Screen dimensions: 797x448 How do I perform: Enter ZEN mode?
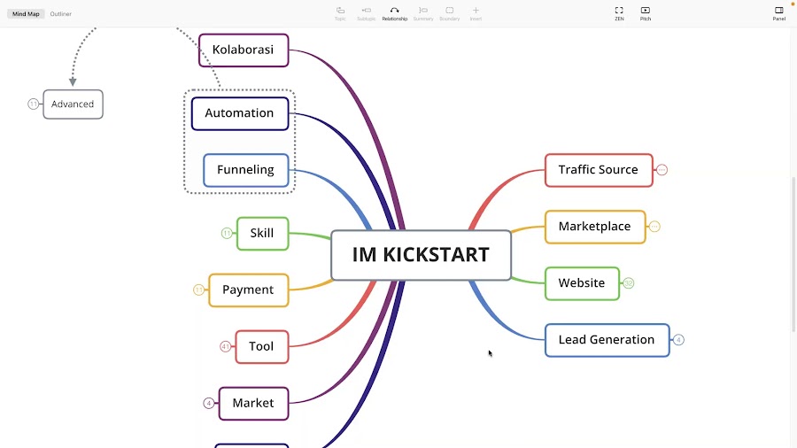pyautogui.click(x=619, y=13)
